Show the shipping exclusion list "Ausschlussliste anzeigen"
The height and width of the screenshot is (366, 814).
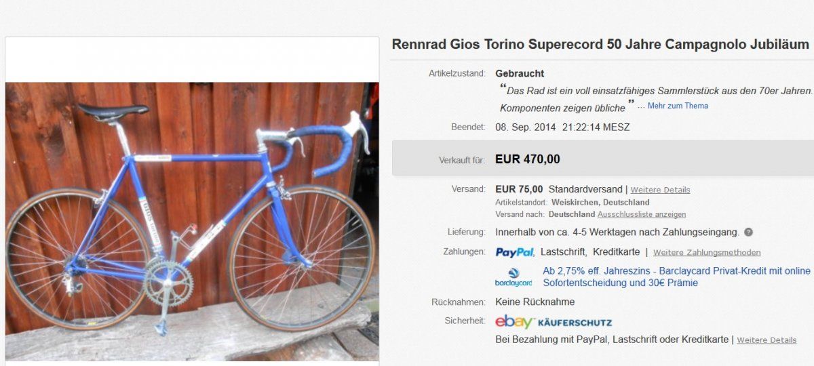coord(641,214)
